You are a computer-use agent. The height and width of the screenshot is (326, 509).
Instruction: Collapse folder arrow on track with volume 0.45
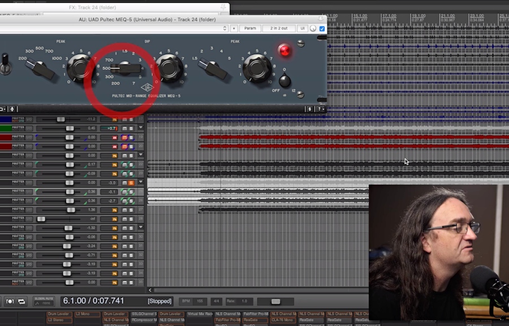click(x=141, y=128)
